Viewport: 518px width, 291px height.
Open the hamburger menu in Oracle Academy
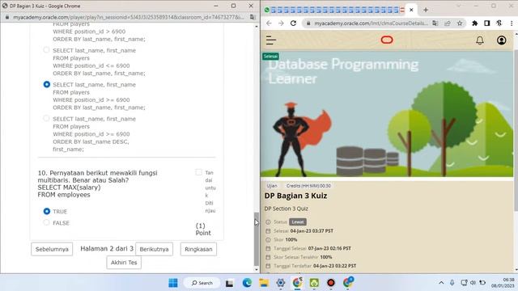pos(271,40)
